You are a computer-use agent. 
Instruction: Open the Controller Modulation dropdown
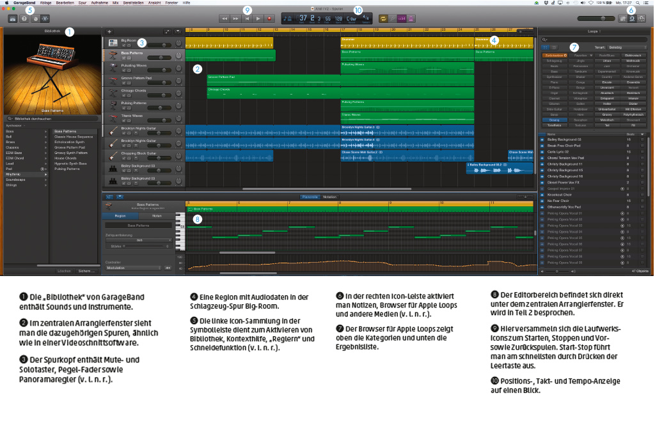132,268
